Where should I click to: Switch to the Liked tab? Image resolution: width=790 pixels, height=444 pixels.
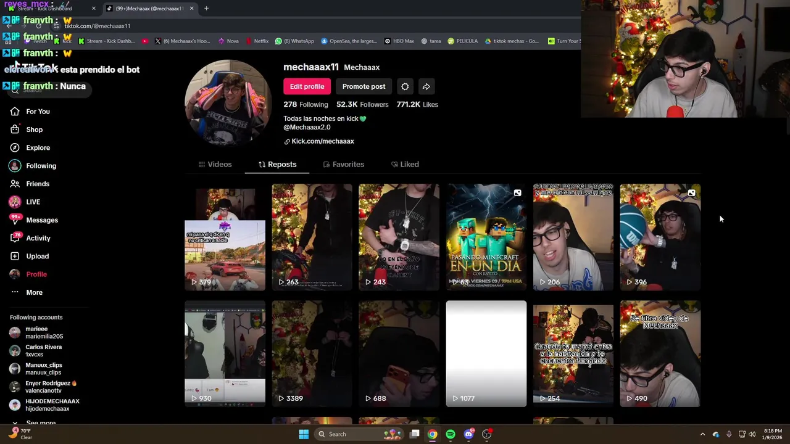[405, 165]
